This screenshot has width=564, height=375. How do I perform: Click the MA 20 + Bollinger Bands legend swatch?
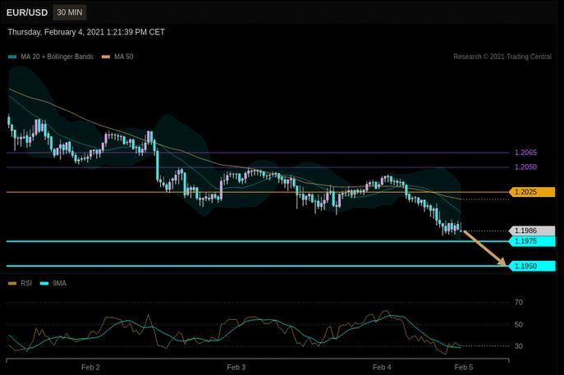click(x=12, y=57)
